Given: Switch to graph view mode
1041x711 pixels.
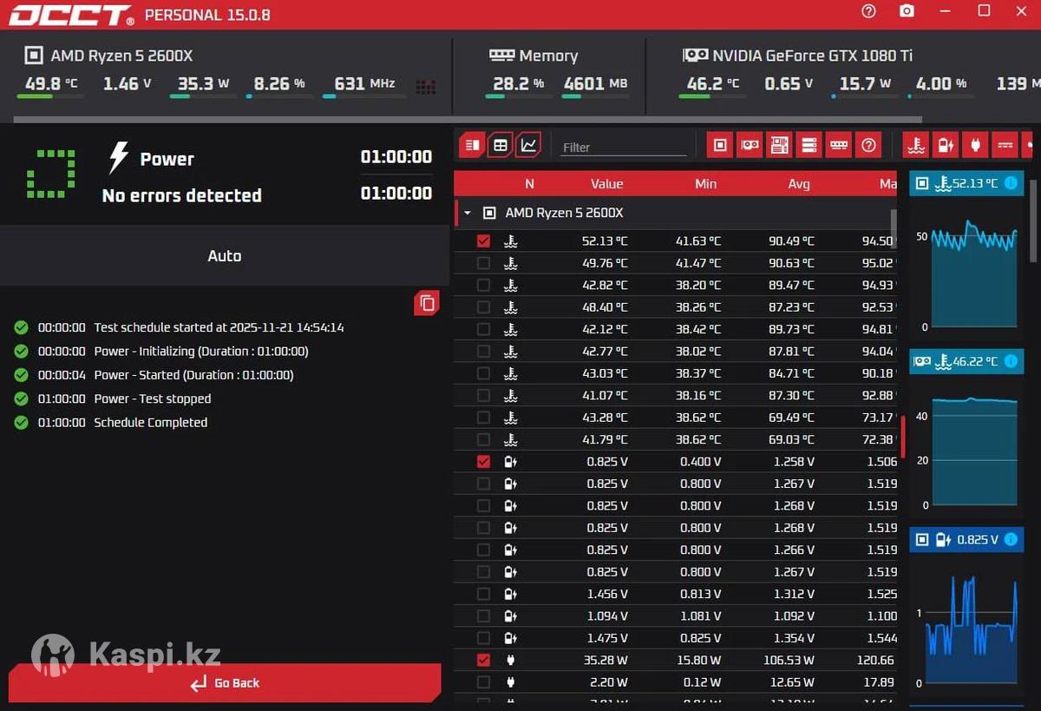Looking at the screenshot, I should pos(527,145).
